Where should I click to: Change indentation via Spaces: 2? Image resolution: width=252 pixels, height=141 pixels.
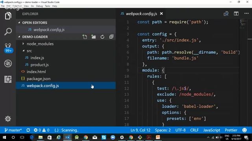pyautogui.click(x=163, y=130)
